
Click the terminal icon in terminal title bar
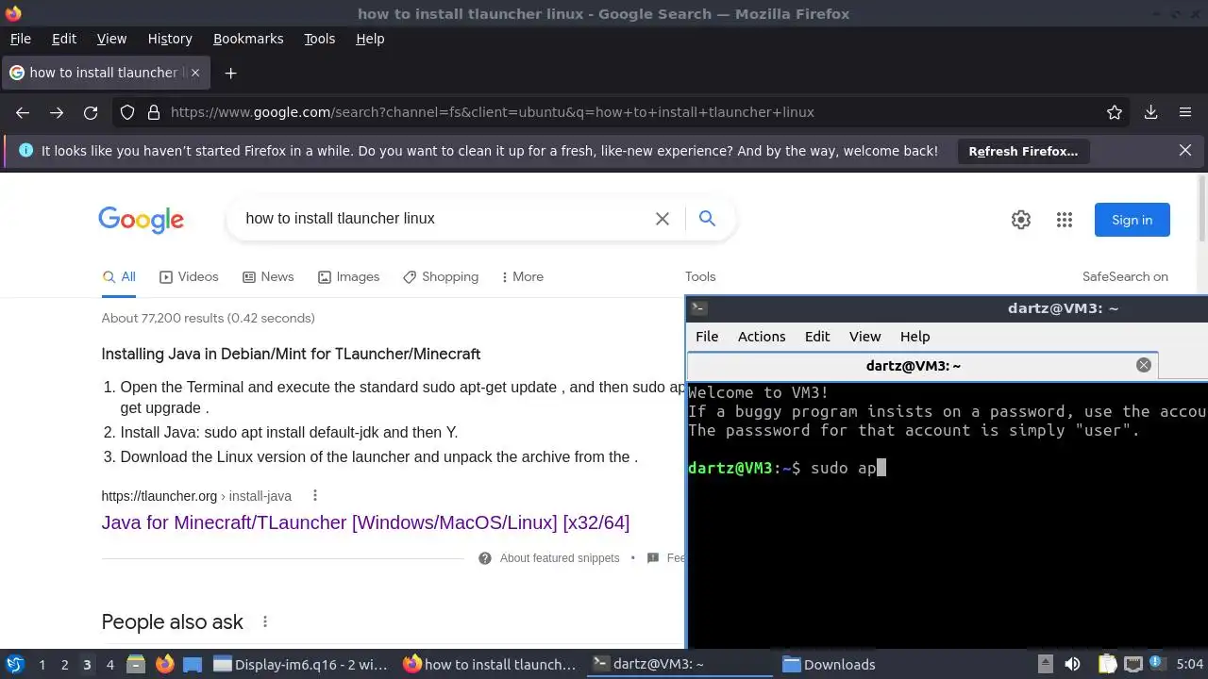pyautogui.click(x=698, y=308)
